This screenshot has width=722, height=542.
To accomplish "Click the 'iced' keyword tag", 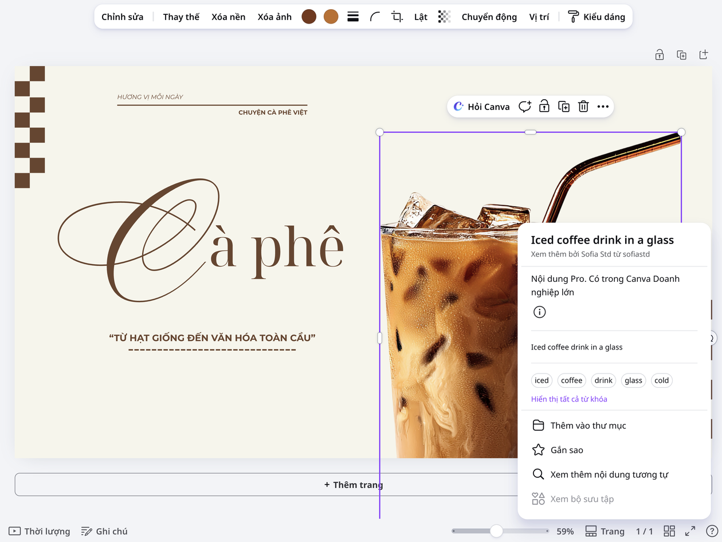I will [x=541, y=380].
